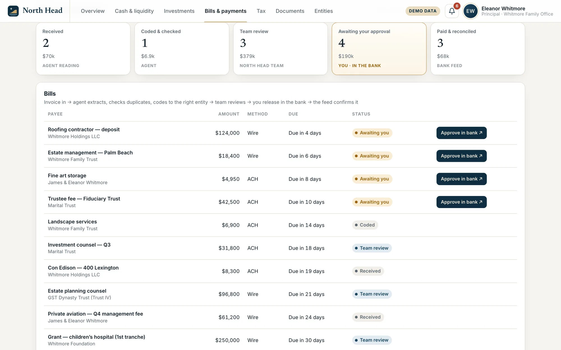Click the North Head logo icon
The width and height of the screenshot is (561, 350).
pyautogui.click(x=13, y=11)
